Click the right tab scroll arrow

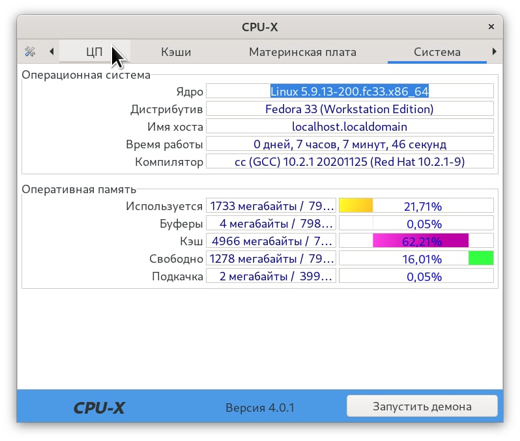(494, 51)
